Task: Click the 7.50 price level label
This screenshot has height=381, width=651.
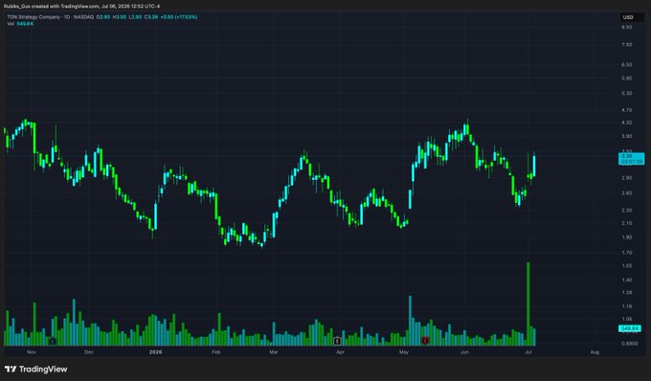Action: (626, 44)
